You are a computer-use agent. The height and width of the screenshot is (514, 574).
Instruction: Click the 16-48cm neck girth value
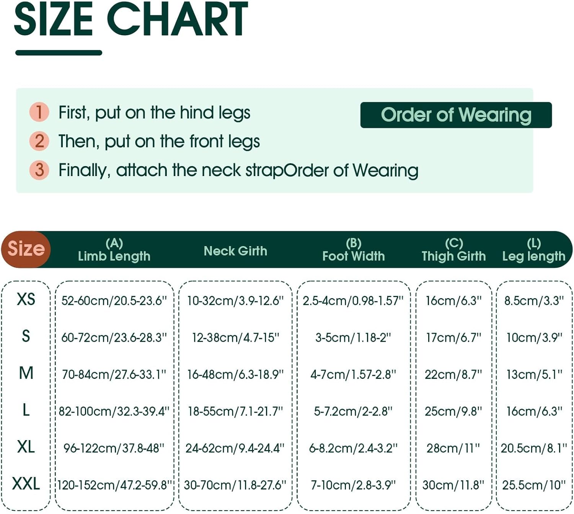[x=235, y=374]
